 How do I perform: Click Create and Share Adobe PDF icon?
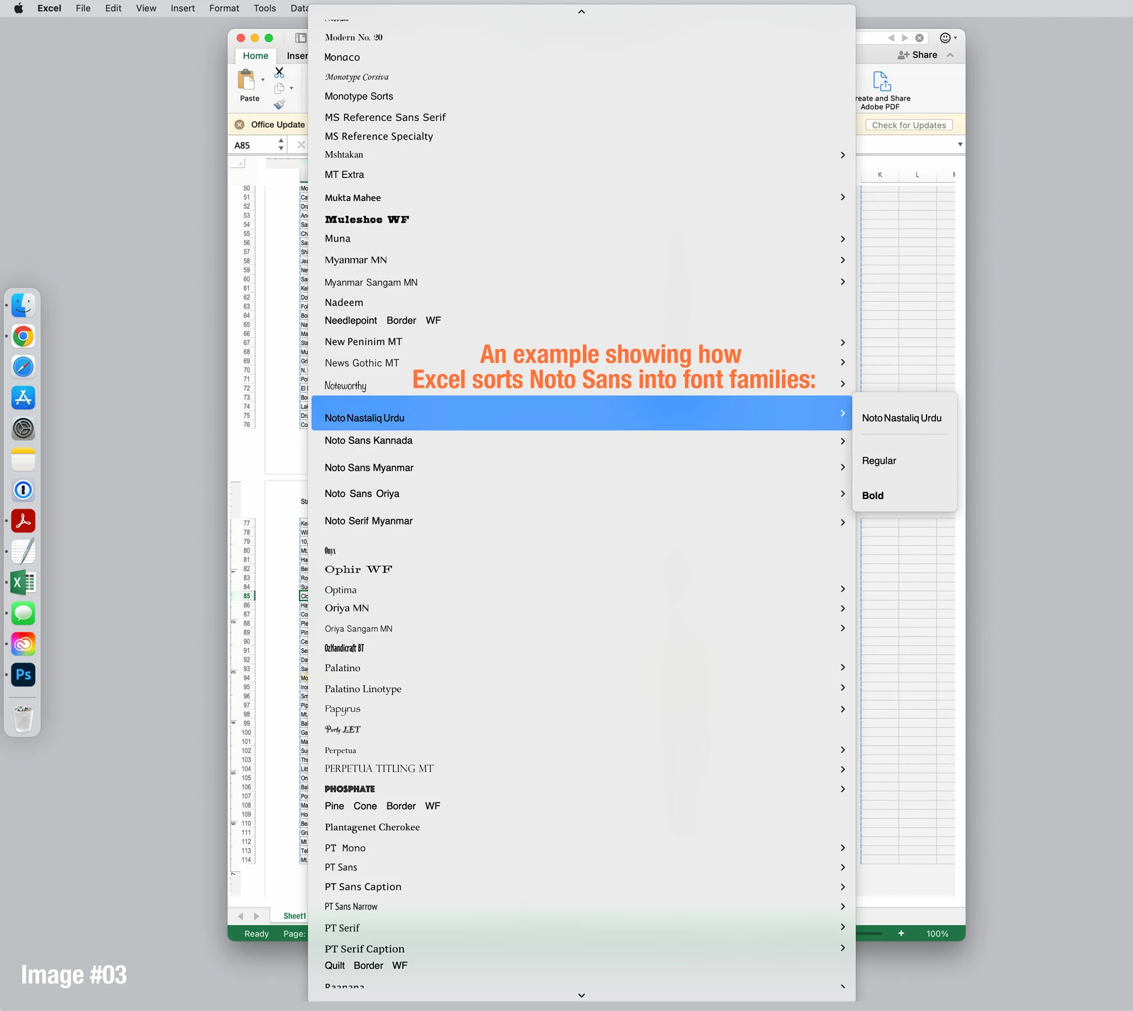coord(882,81)
